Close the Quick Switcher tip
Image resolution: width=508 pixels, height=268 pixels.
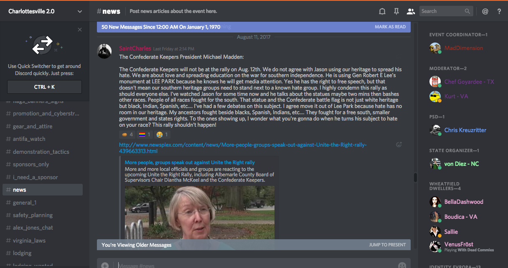click(80, 30)
